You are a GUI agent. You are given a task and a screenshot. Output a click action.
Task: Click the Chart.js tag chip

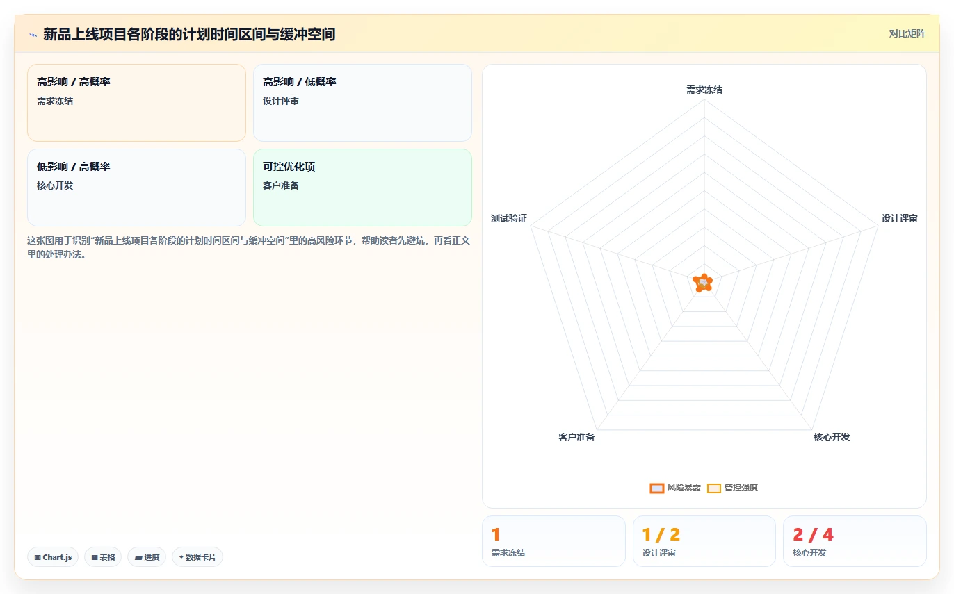click(x=54, y=557)
